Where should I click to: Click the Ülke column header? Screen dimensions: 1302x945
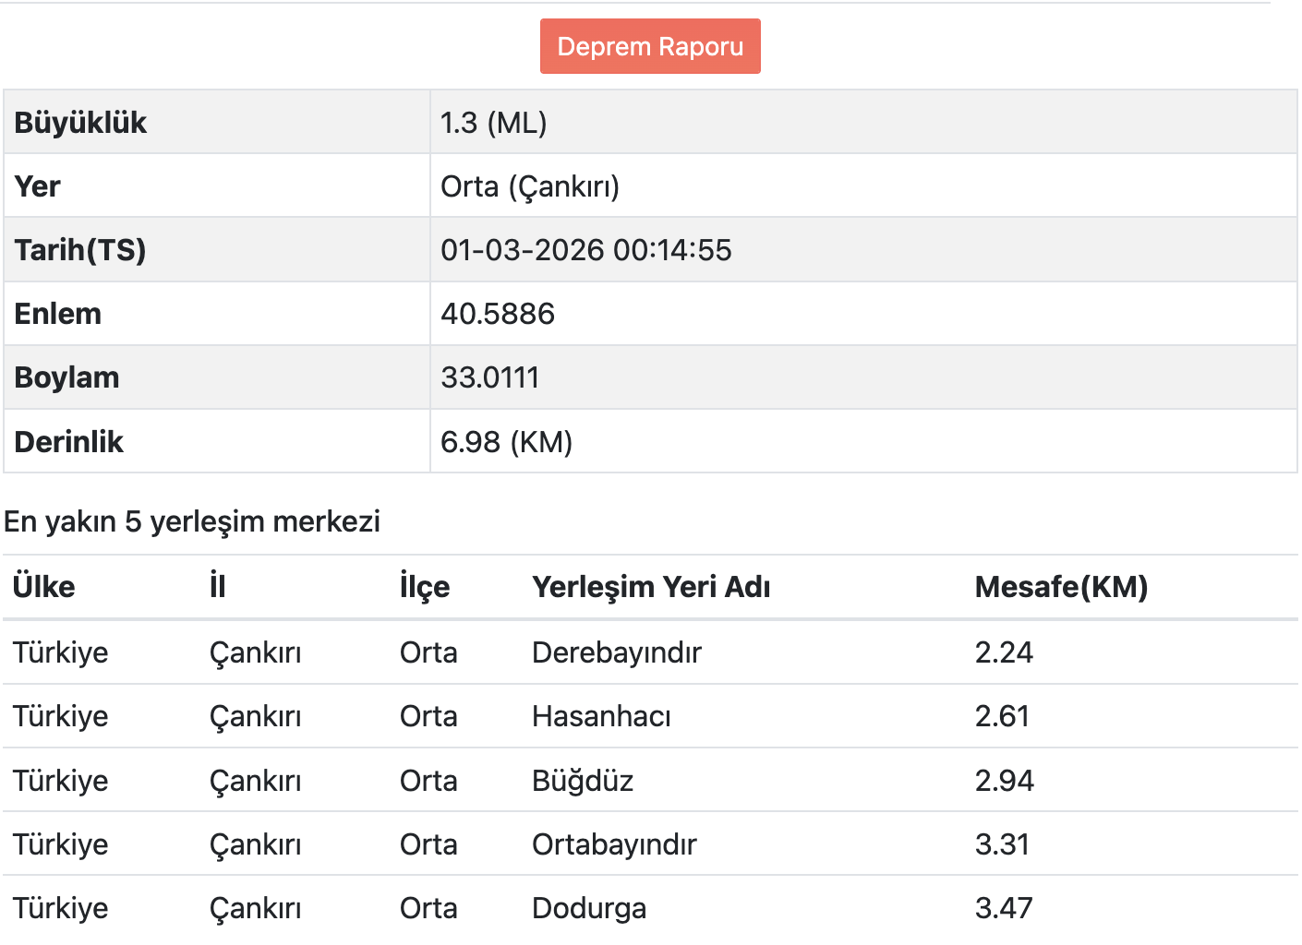(44, 587)
